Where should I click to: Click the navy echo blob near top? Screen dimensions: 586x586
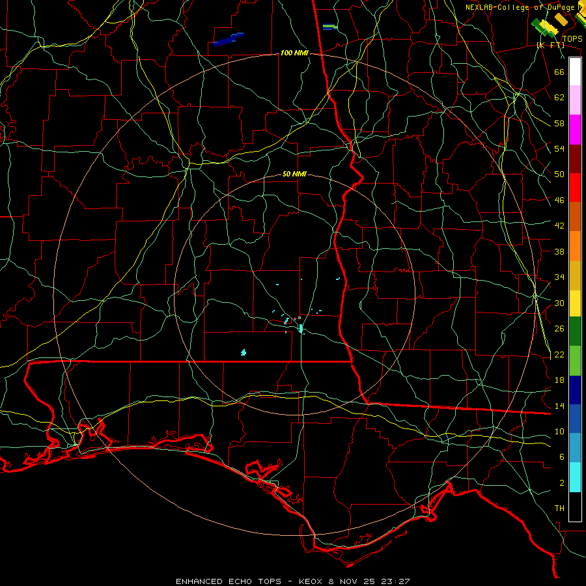coord(229,39)
